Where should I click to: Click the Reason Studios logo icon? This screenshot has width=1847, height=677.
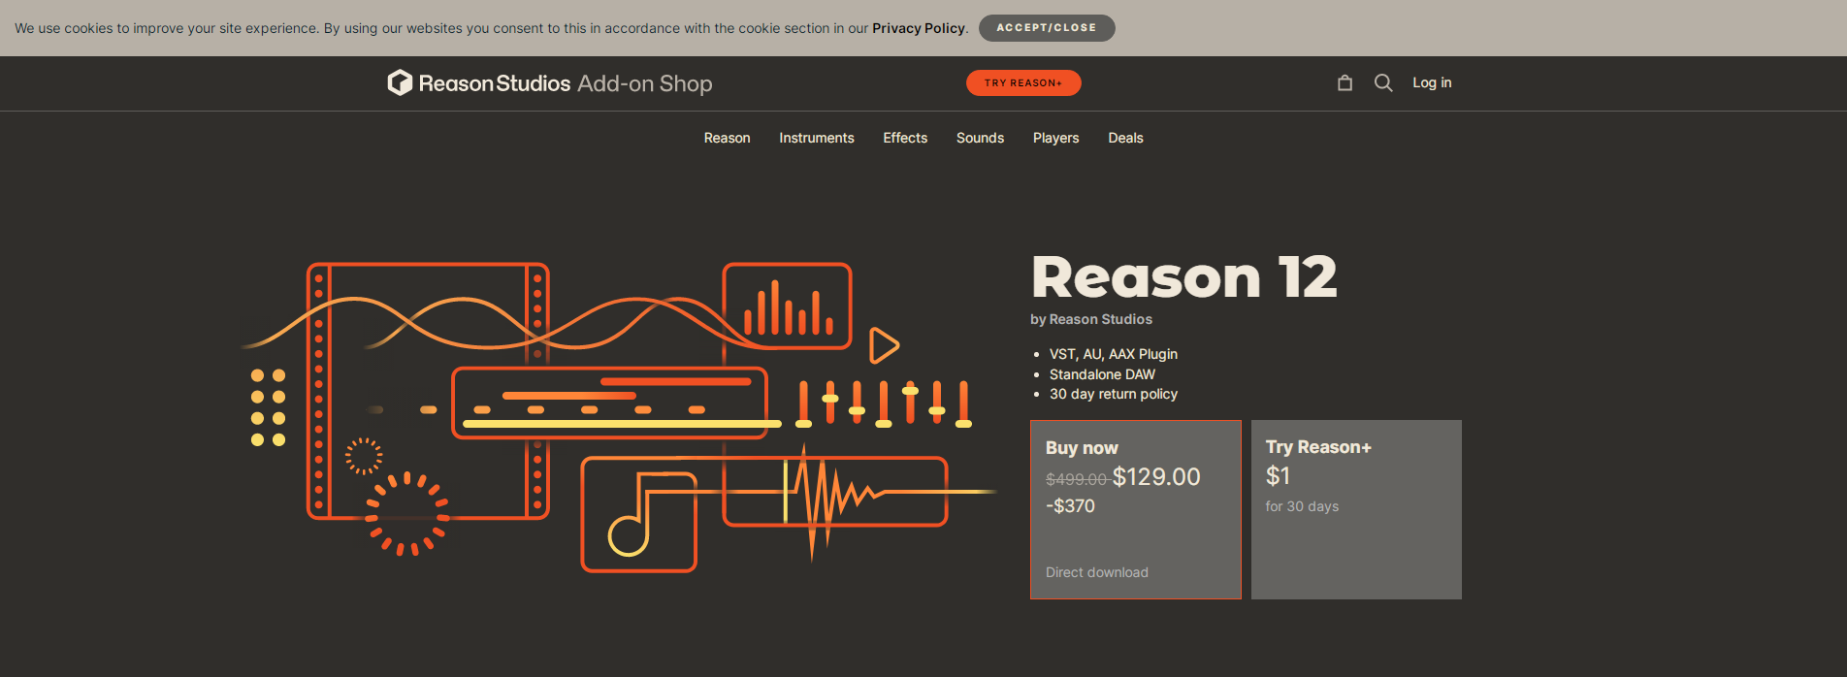click(400, 83)
